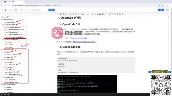Jump to outline item '1.1. OpenCode介绍'

tap(10, 22)
